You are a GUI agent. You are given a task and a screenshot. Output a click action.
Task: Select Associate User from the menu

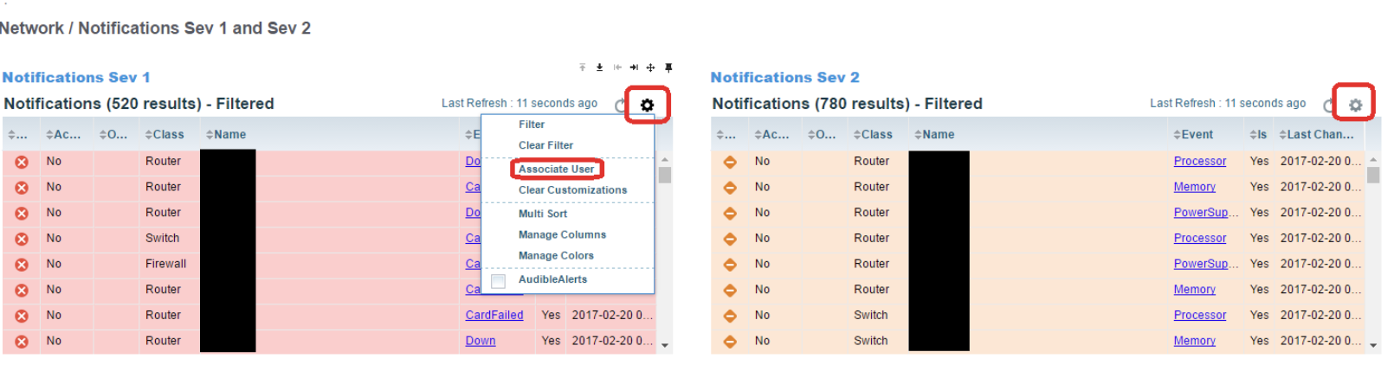[556, 170]
